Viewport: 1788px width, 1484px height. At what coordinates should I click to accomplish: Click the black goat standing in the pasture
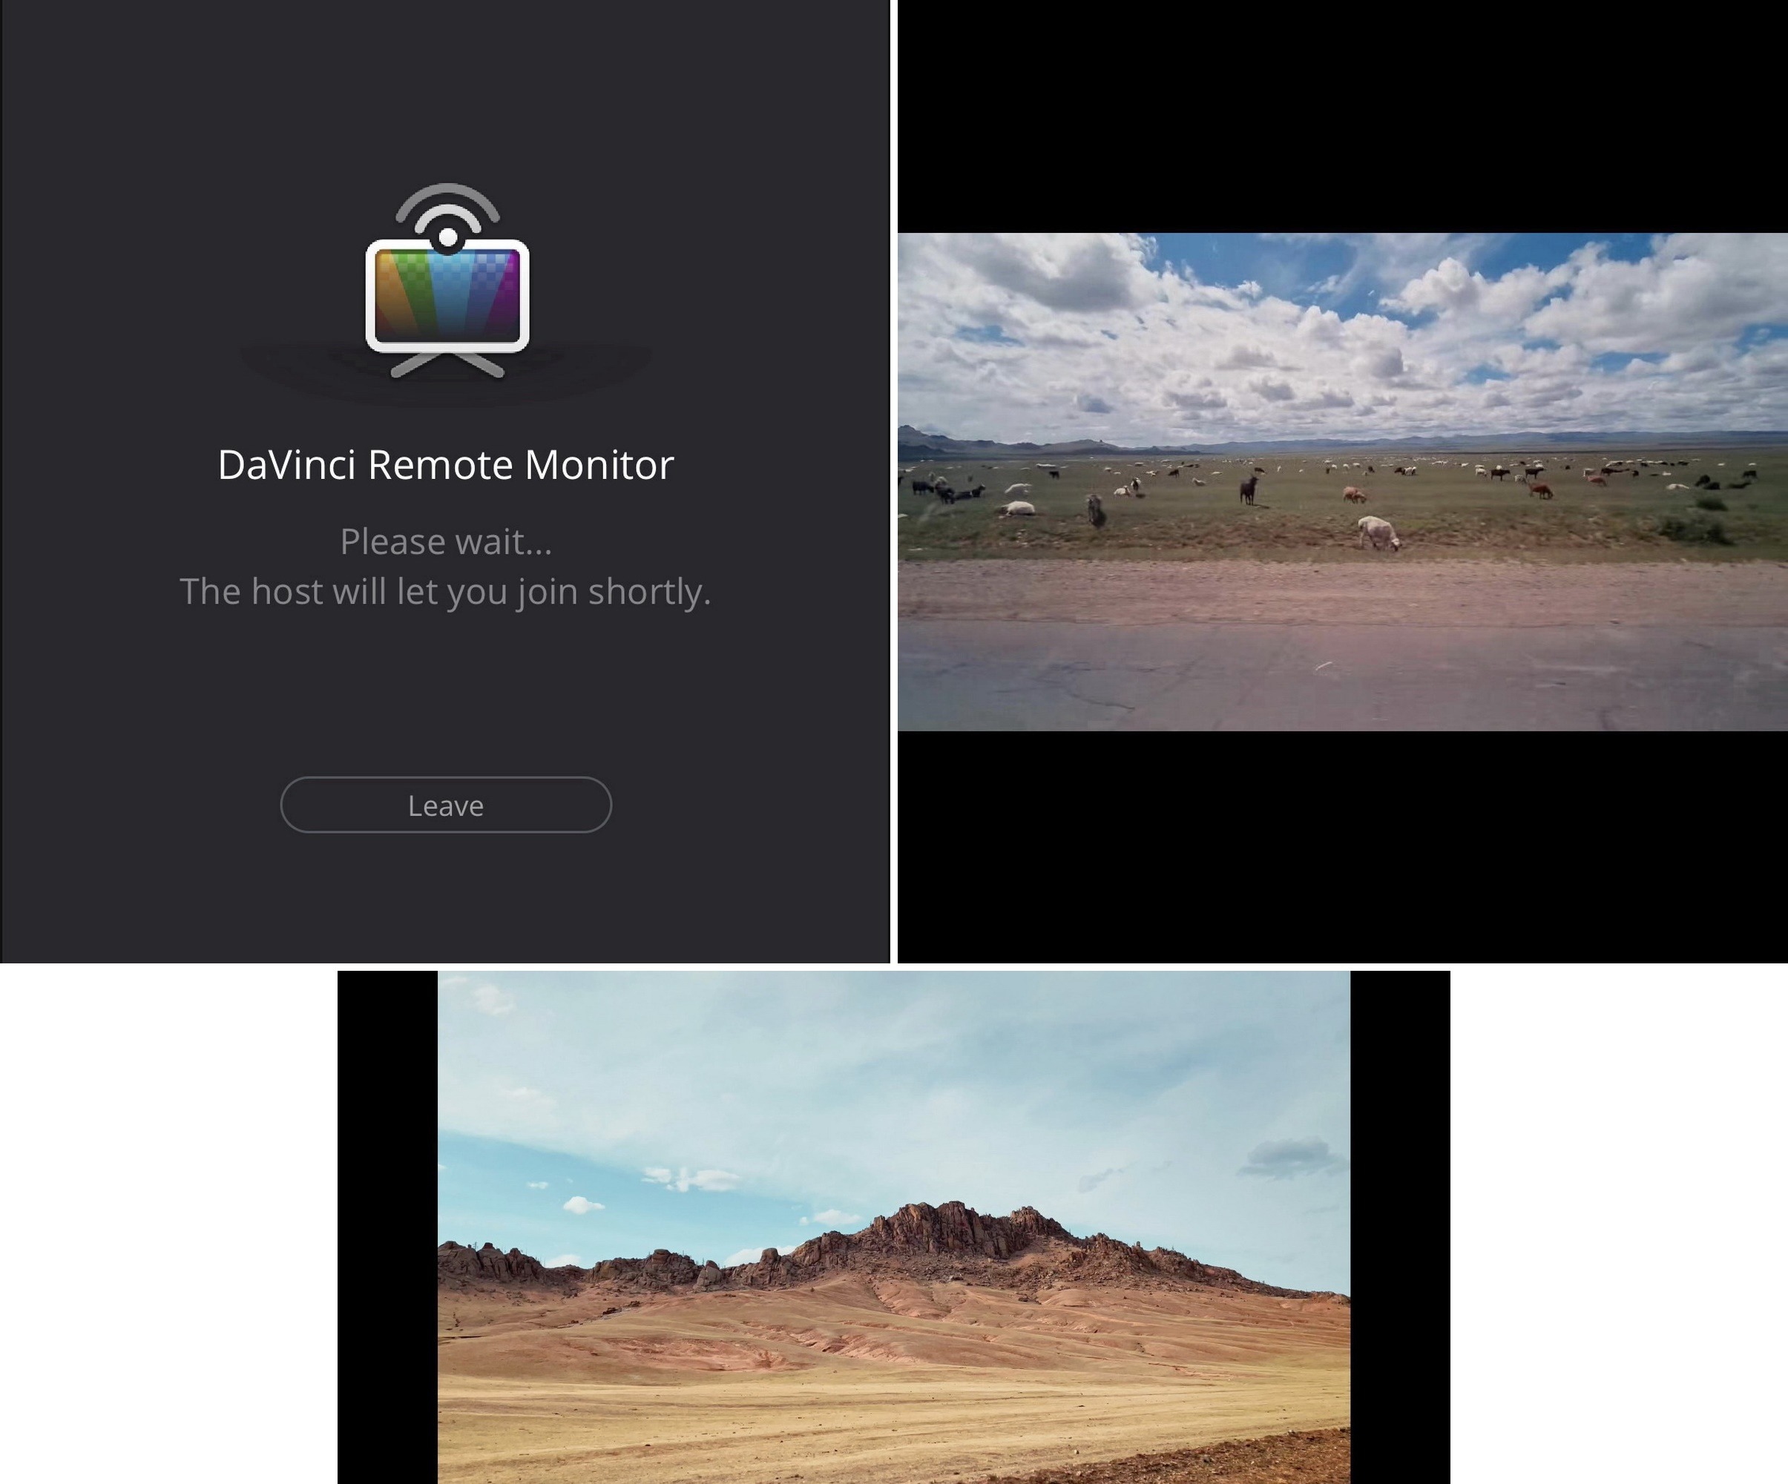pyautogui.click(x=1248, y=489)
